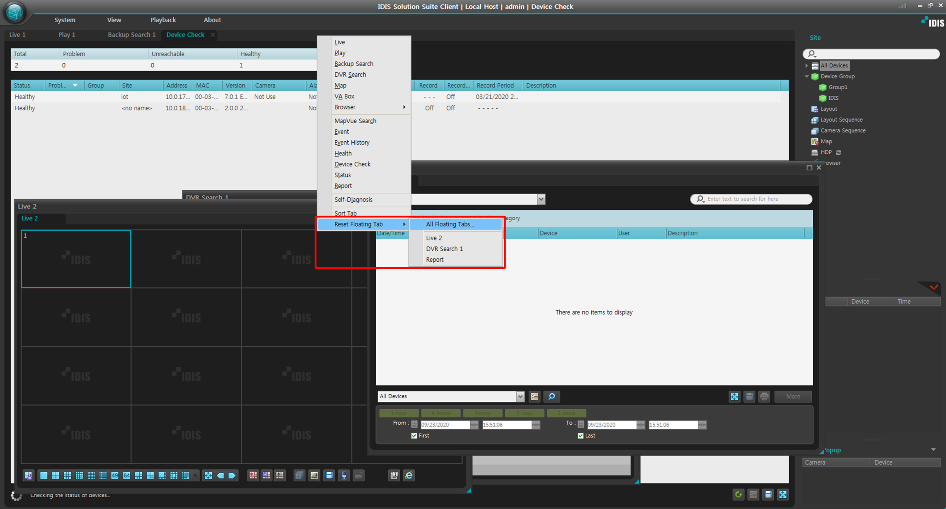Collapse the Device Group tree node
The width and height of the screenshot is (946, 509).
pyautogui.click(x=806, y=76)
